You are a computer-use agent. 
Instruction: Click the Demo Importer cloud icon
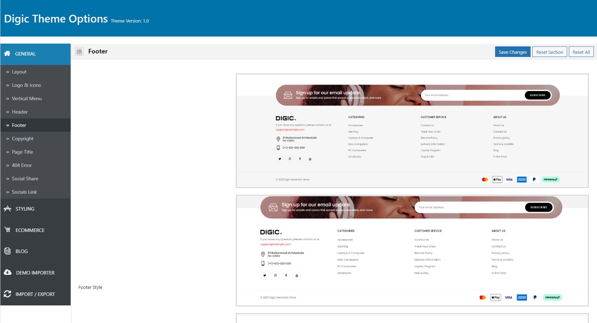point(8,272)
